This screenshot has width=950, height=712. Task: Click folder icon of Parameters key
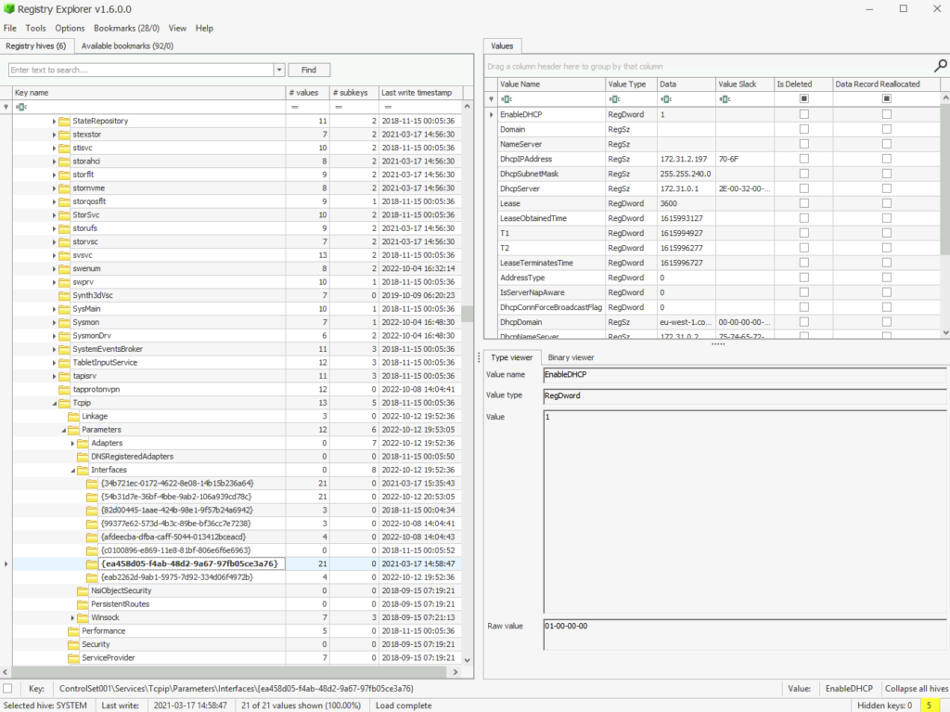pos(73,430)
